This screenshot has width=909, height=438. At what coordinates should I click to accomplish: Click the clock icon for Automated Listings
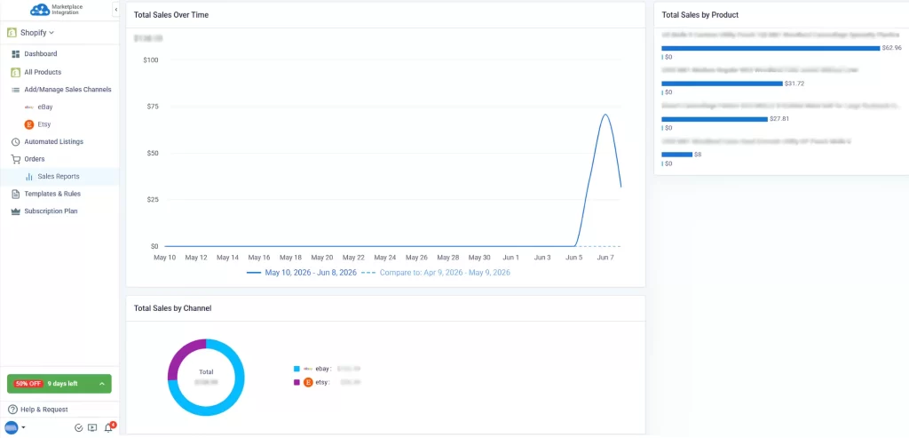point(16,142)
